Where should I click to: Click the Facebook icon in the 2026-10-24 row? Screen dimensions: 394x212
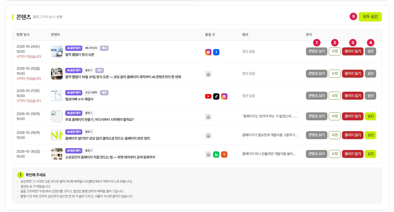coord(216,52)
